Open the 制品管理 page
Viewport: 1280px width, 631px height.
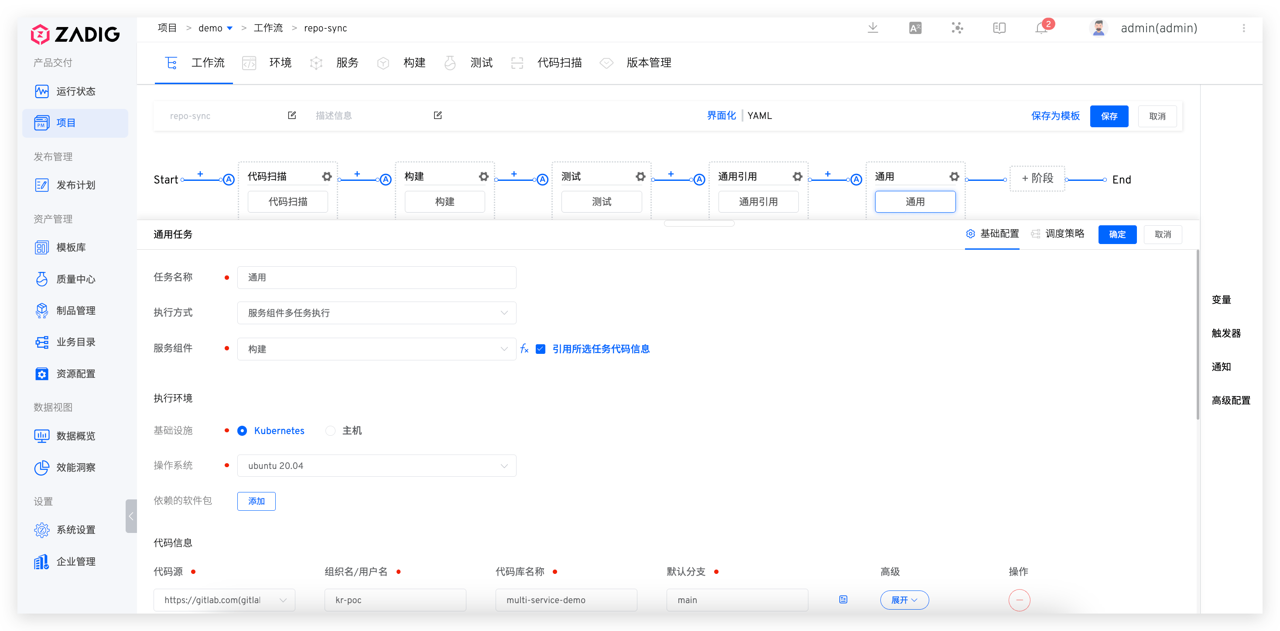[x=75, y=310]
